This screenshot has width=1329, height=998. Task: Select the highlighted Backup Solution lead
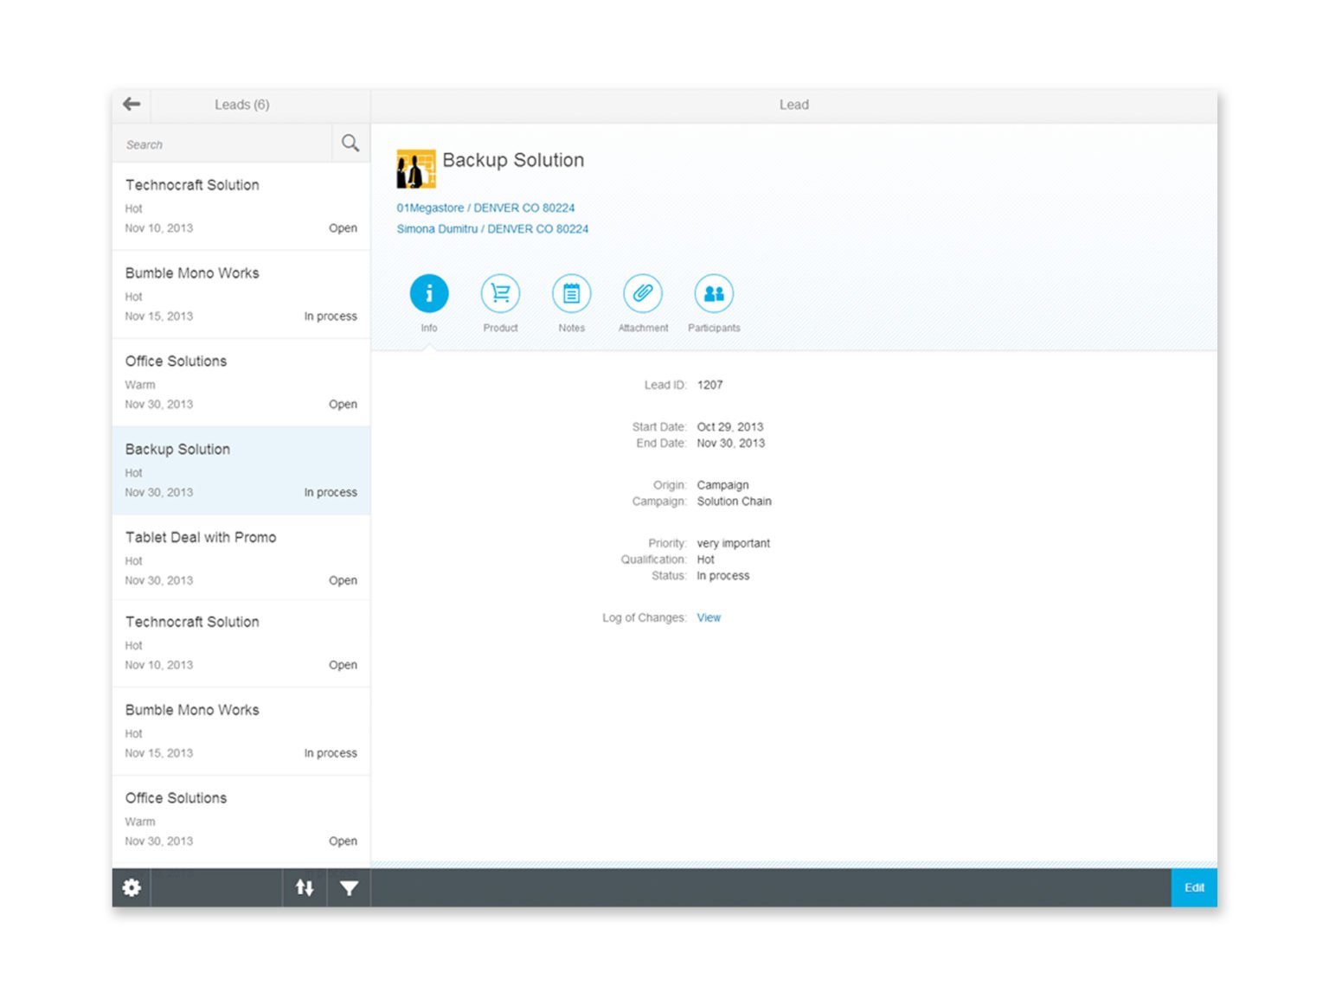pyautogui.click(x=241, y=470)
